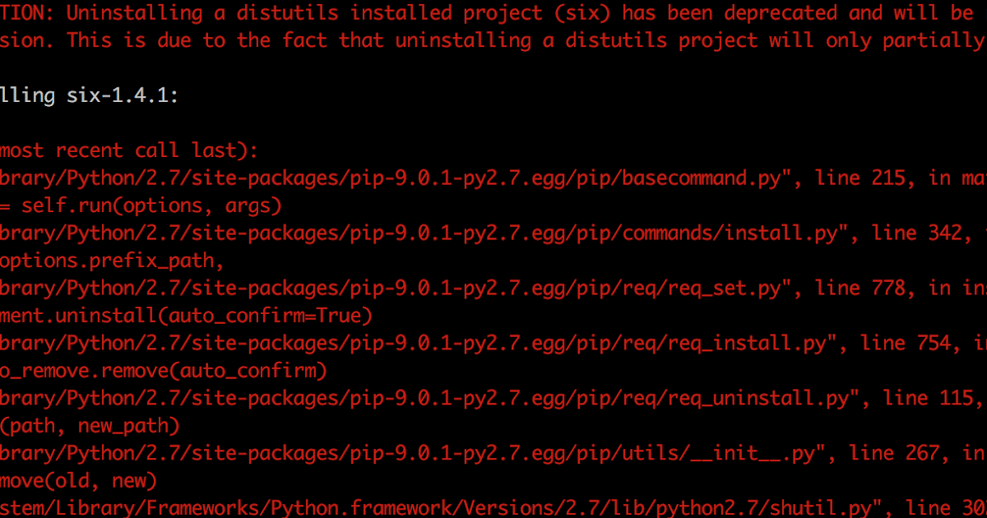This screenshot has height=518, width=987.
Task: Click the phrase "most recent call last):"
Action: click(129, 150)
